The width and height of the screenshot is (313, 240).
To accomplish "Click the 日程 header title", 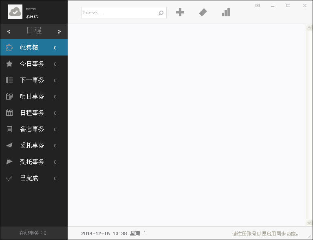I will pyautogui.click(x=34, y=30).
